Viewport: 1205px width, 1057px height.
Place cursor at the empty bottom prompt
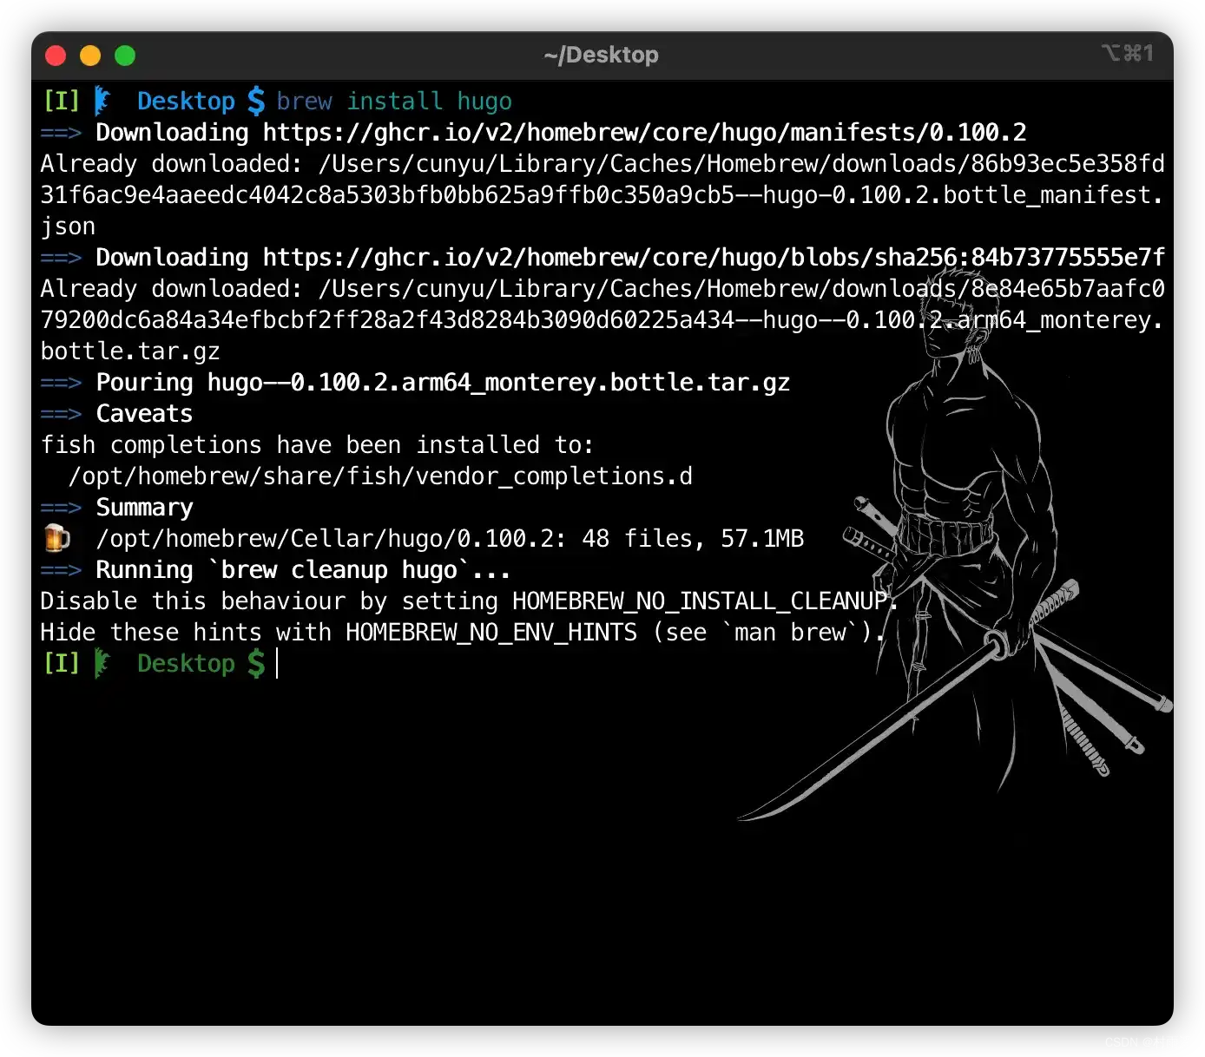278,664
